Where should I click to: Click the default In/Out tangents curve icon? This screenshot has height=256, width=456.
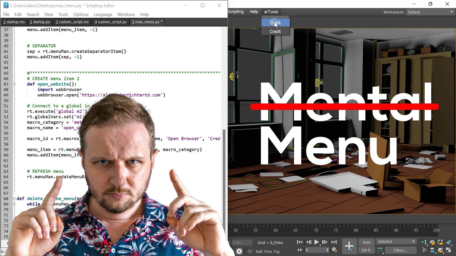[380, 250]
